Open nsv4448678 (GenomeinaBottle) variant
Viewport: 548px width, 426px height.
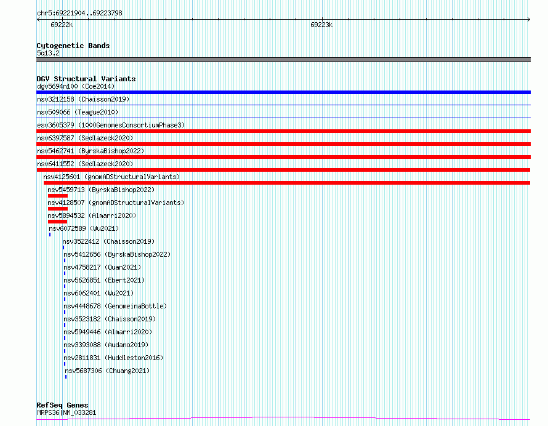coord(115,306)
